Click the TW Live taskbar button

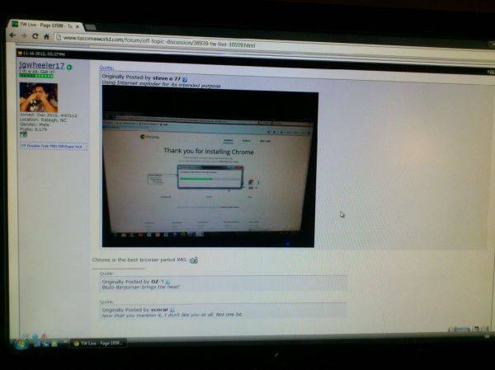pos(98,343)
